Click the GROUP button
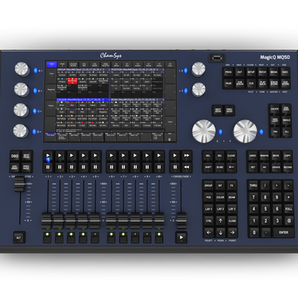The height and width of the screenshot is (298, 298). 208,186
